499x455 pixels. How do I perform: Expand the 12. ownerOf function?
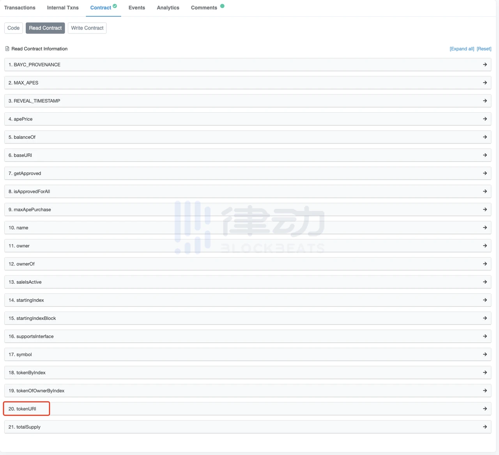248,264
